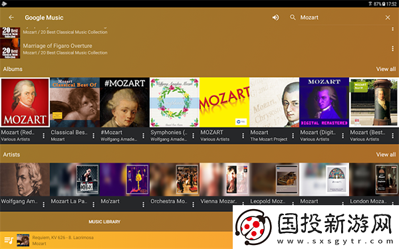The height and width of the screenshot is (249, 399).
Task: Tap the now playing Requiem album art
Action: click(23, 240)
